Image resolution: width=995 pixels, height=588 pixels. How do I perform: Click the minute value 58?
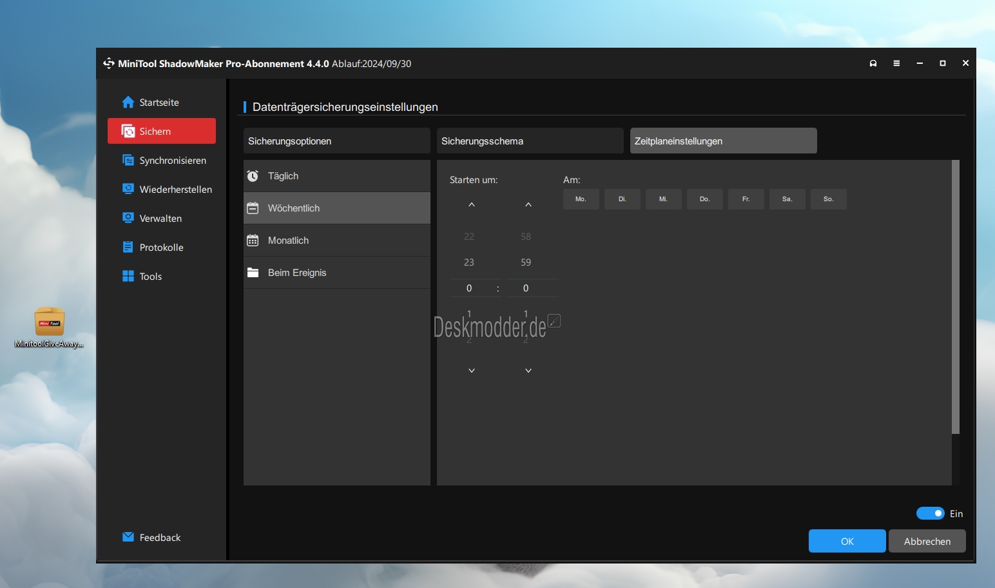click(526, 237)
